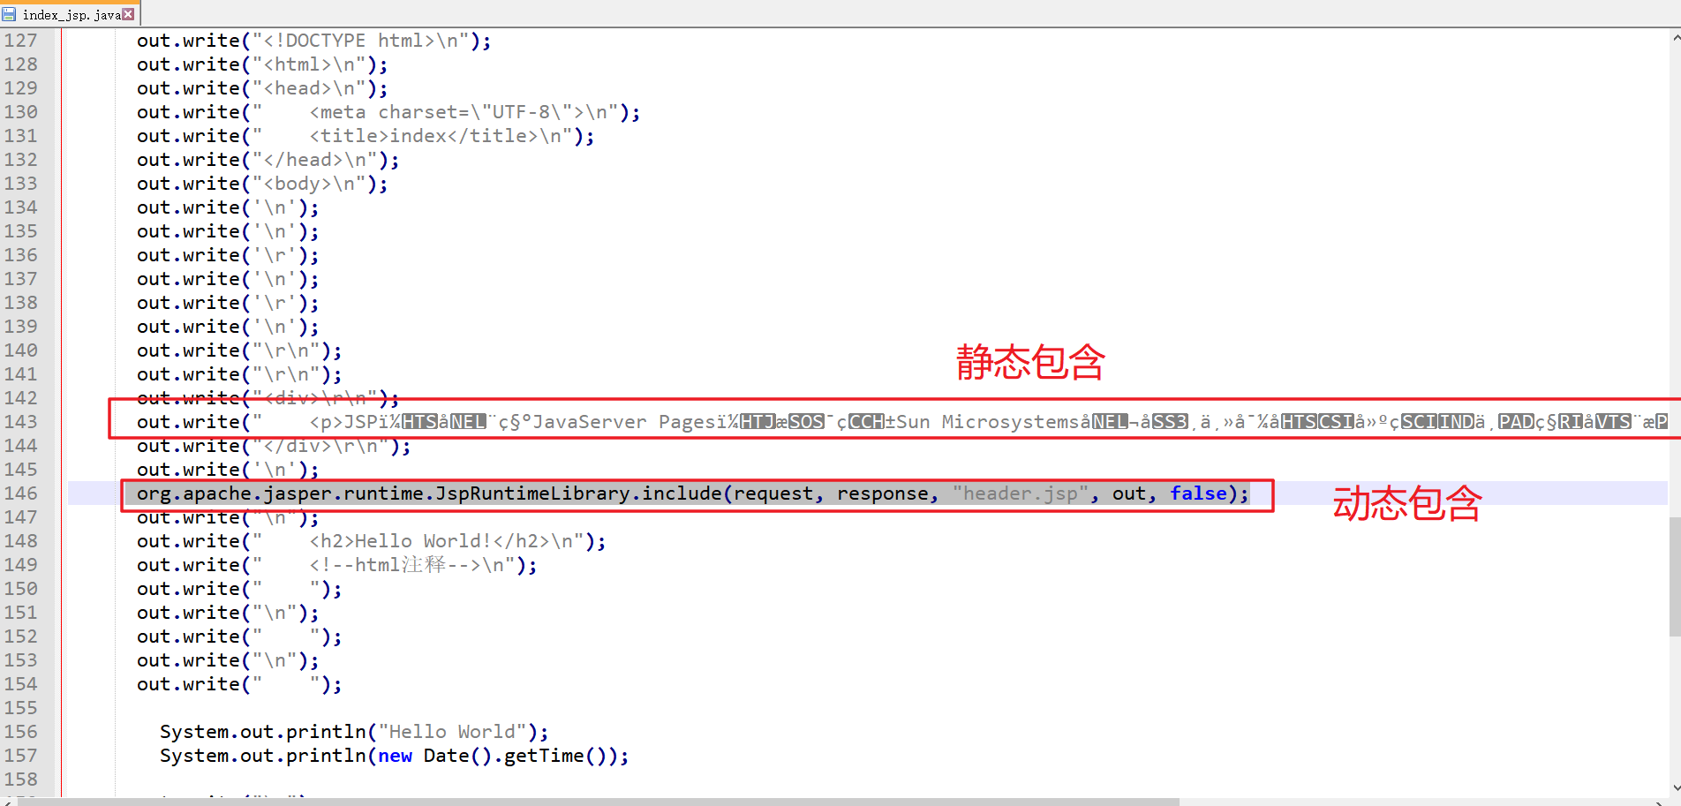Click the request parameter on line 146
This screenshot has height=806, width=1681.
click(x=773, y=493)
